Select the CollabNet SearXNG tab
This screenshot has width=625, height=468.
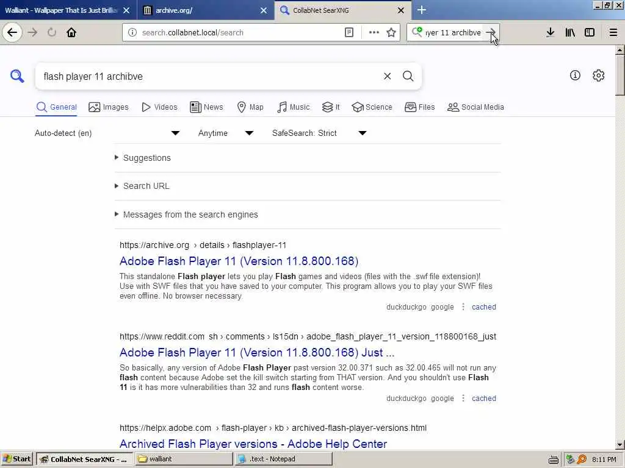click(343, 10)
